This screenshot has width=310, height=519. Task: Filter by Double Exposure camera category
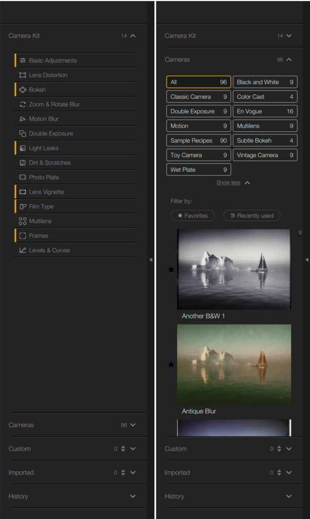click(199, 111)
